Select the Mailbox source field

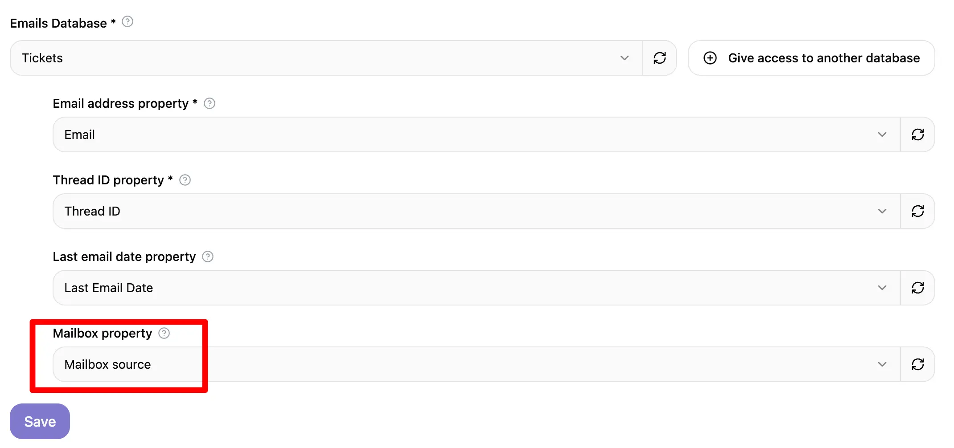(x=267, y=364)
